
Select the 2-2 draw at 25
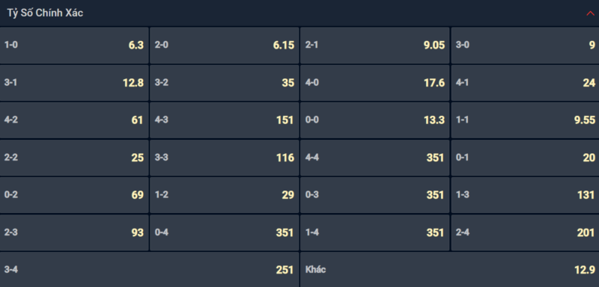(x=74, y=158)
